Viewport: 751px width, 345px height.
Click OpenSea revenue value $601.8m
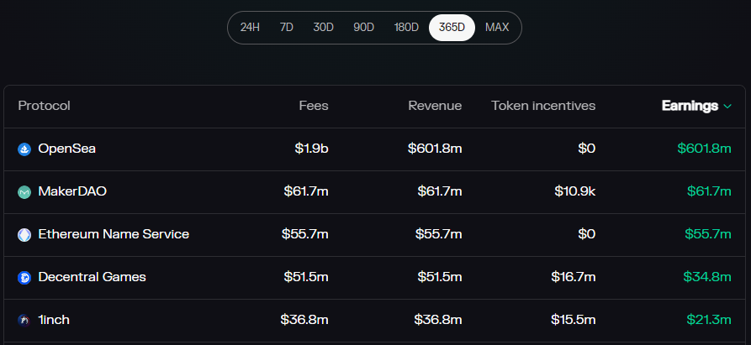(435, 149)
